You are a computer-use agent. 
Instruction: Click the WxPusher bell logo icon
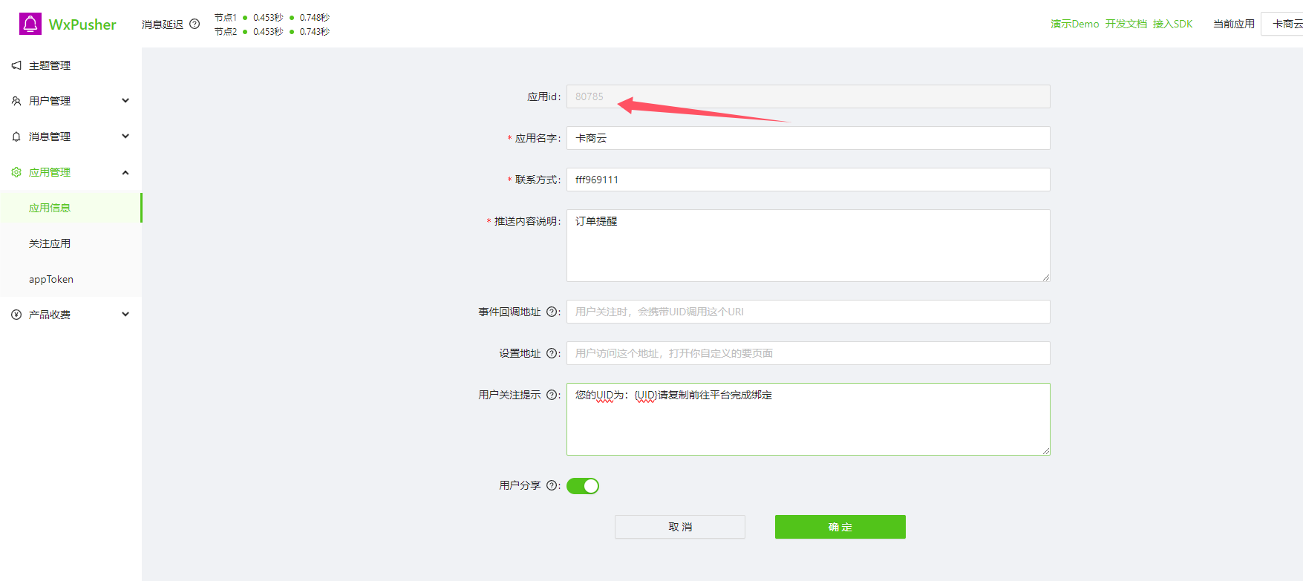30,24
